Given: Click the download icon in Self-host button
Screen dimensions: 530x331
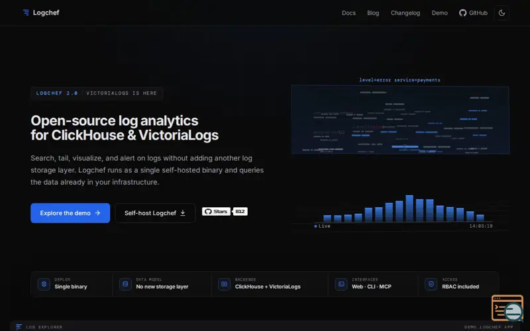Looking at the screenshot, I should click(183, 213).
